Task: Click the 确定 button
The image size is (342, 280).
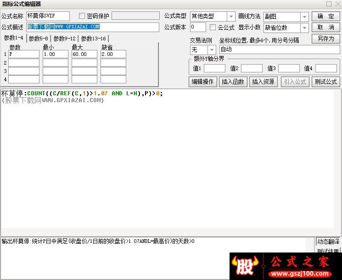Action: point(325,16)
